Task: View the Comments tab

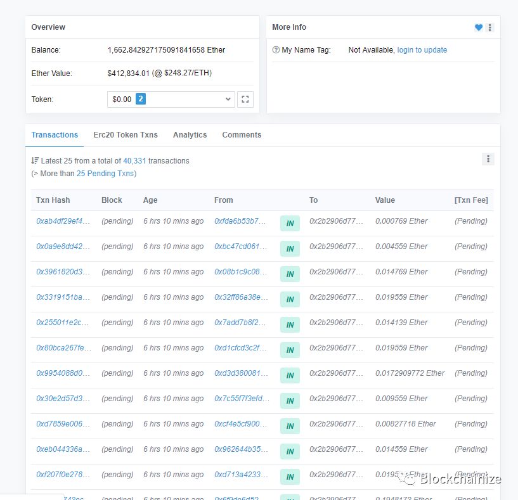Action: 241,134
